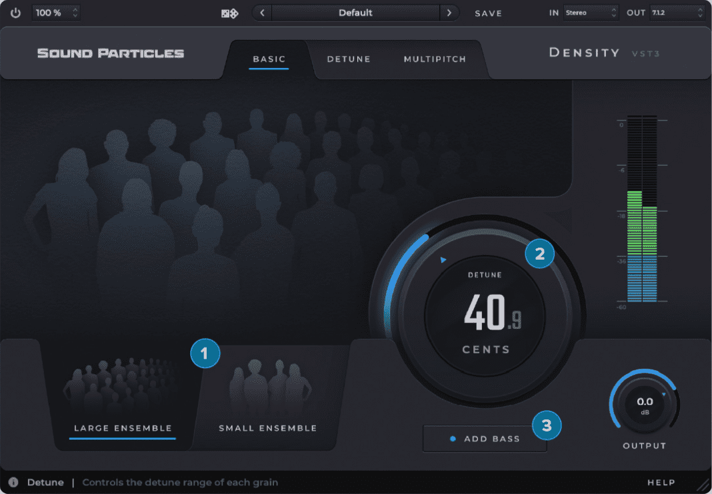Click the 40.9 cents detune value

click(x=492, y=312)
